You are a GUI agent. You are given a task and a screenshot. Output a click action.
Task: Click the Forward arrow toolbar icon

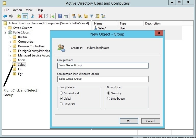point(11,16)
